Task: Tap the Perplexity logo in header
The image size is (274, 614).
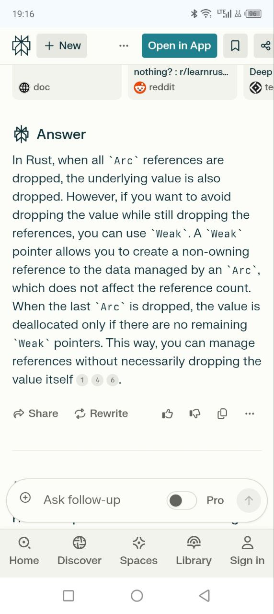Action: tap(21, 46)
